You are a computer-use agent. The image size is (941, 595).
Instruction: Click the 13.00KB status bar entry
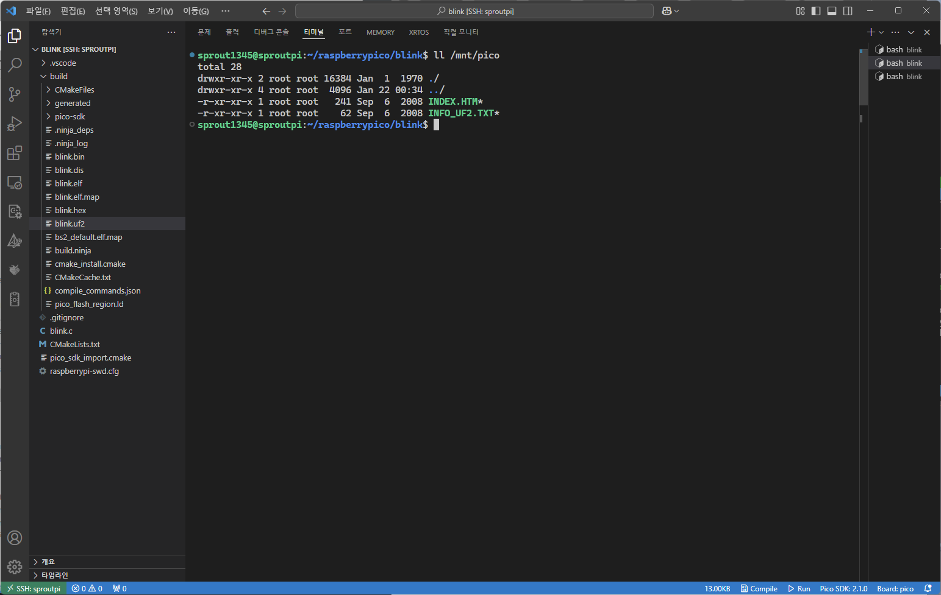point(717,588)
